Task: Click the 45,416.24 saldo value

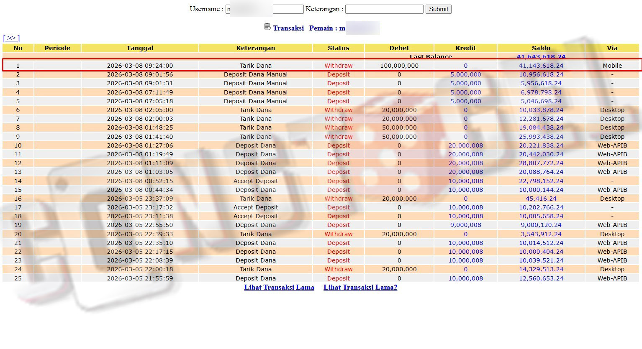Action: (x=541, y=199)
